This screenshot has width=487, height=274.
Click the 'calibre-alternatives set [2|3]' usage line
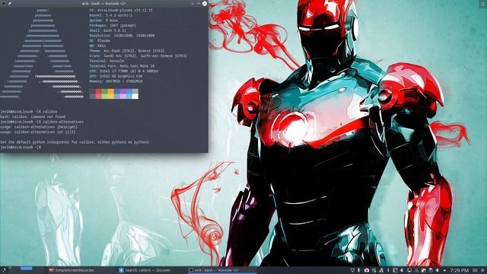(37, 132)
